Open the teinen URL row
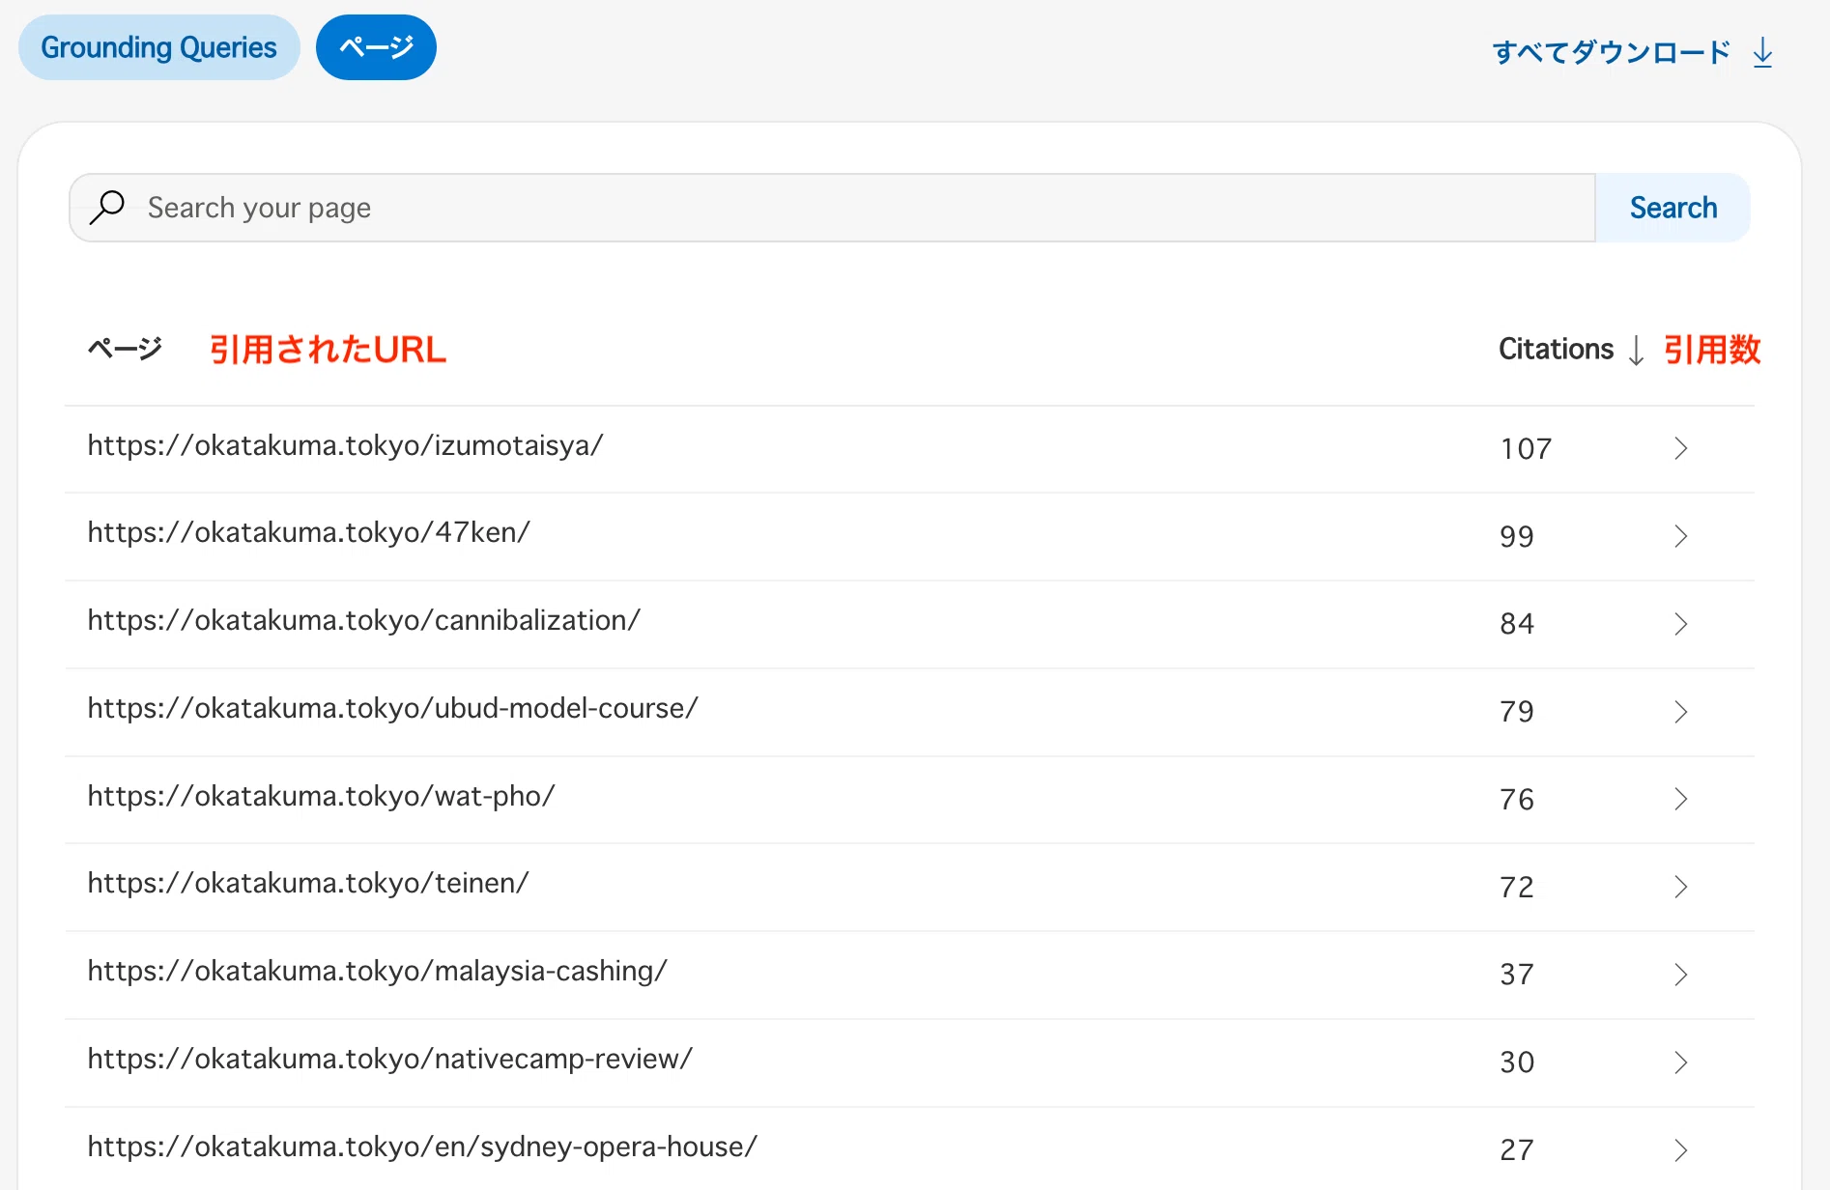Screen dimensions: 1830x1190 (x=909, y=888)
